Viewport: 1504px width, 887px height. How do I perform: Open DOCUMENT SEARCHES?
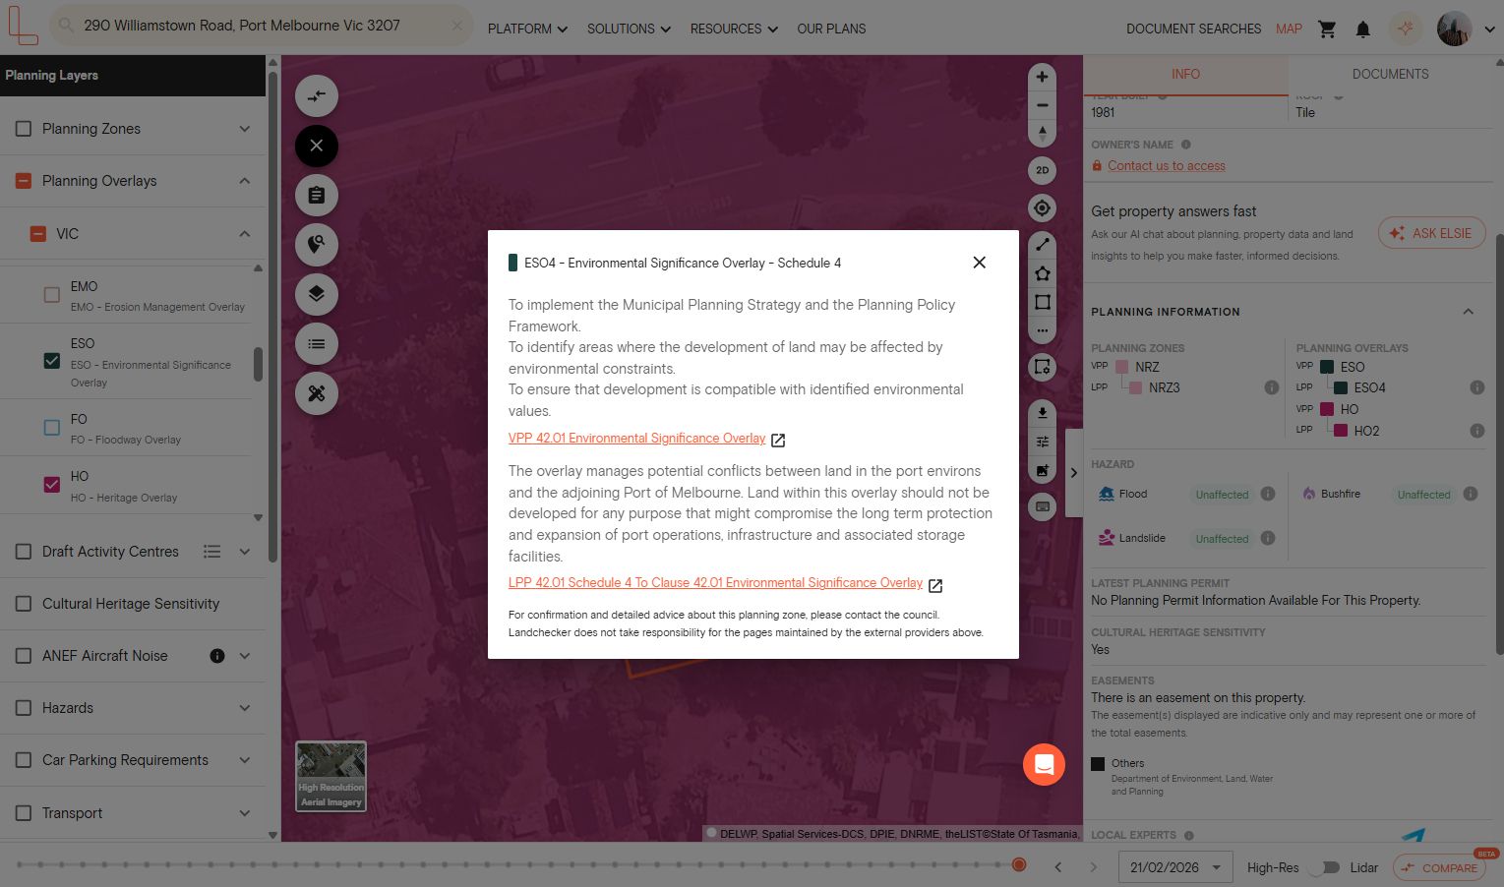1193,30
